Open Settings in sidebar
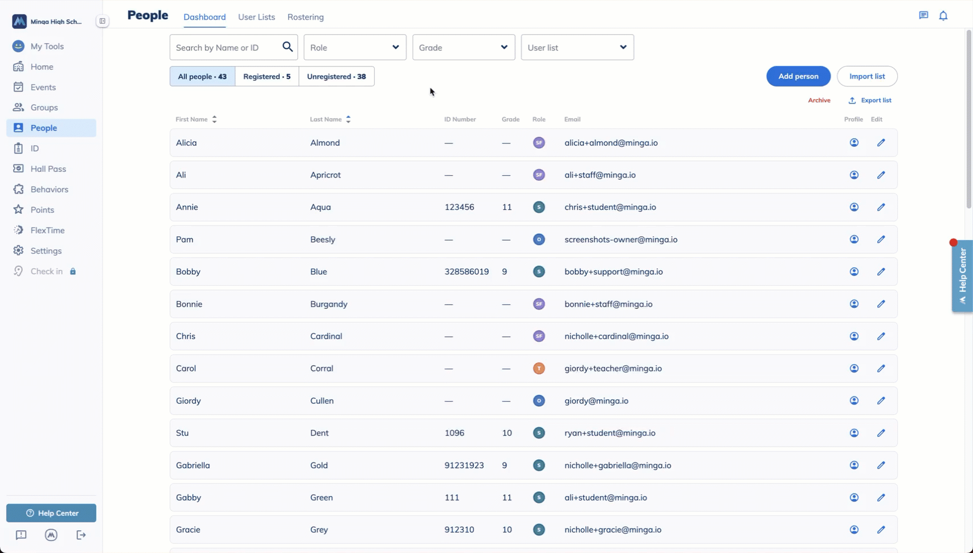This screenshot has width=973, height=553. 51,251
